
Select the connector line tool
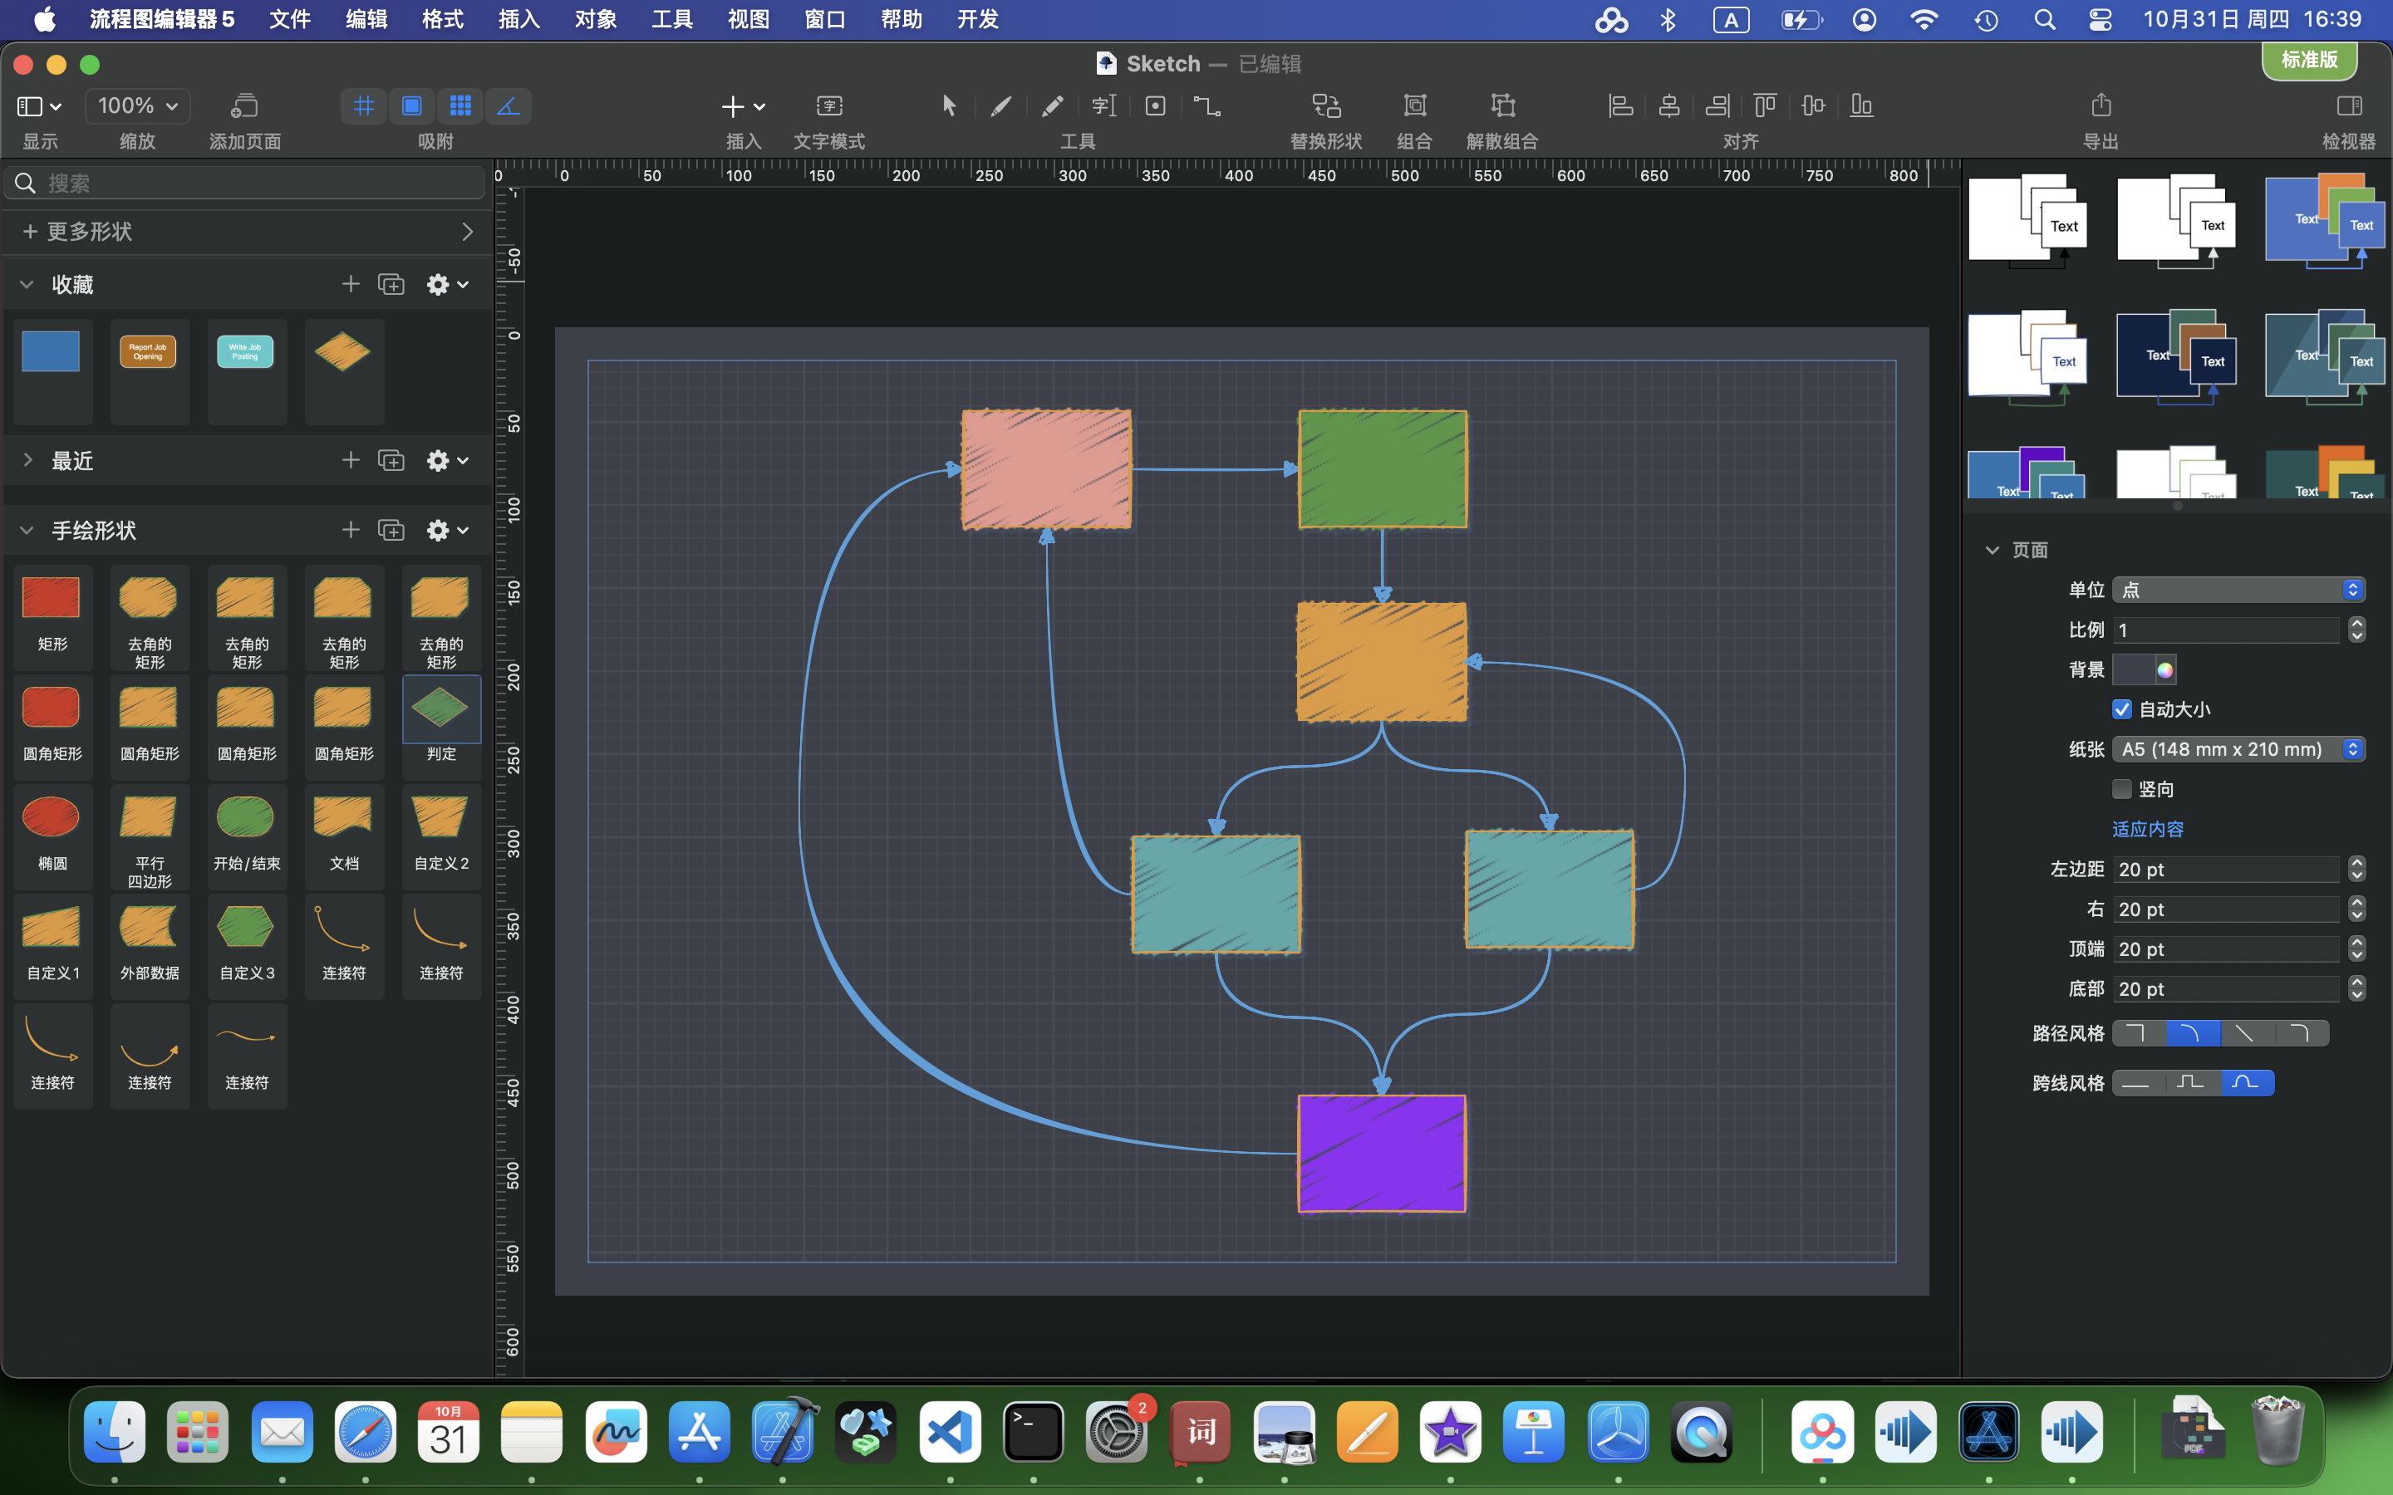coord(1207,105)
